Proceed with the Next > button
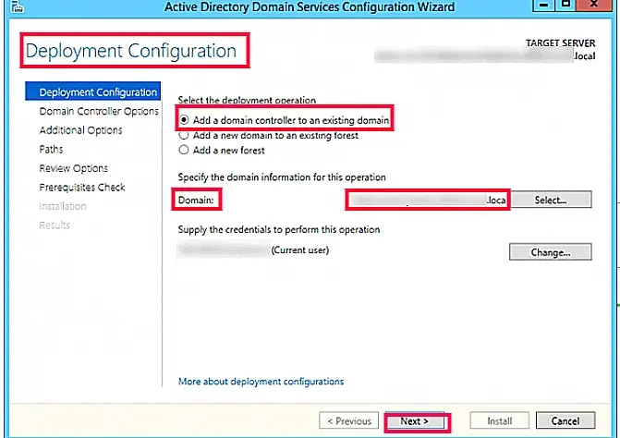620x438 pixels. point(415,421)
